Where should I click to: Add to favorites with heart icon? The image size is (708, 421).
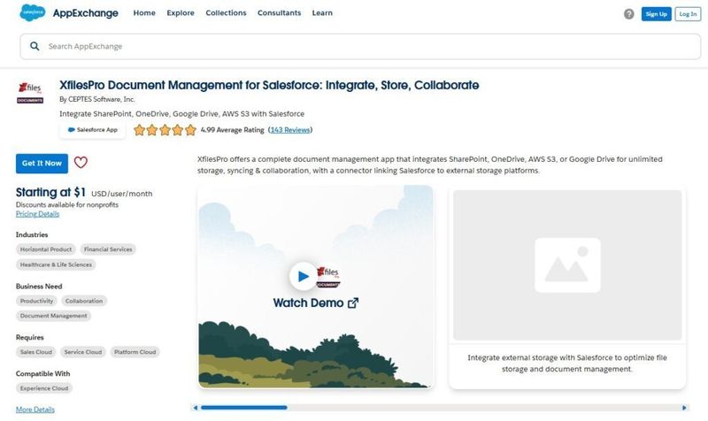pos(81,163)
